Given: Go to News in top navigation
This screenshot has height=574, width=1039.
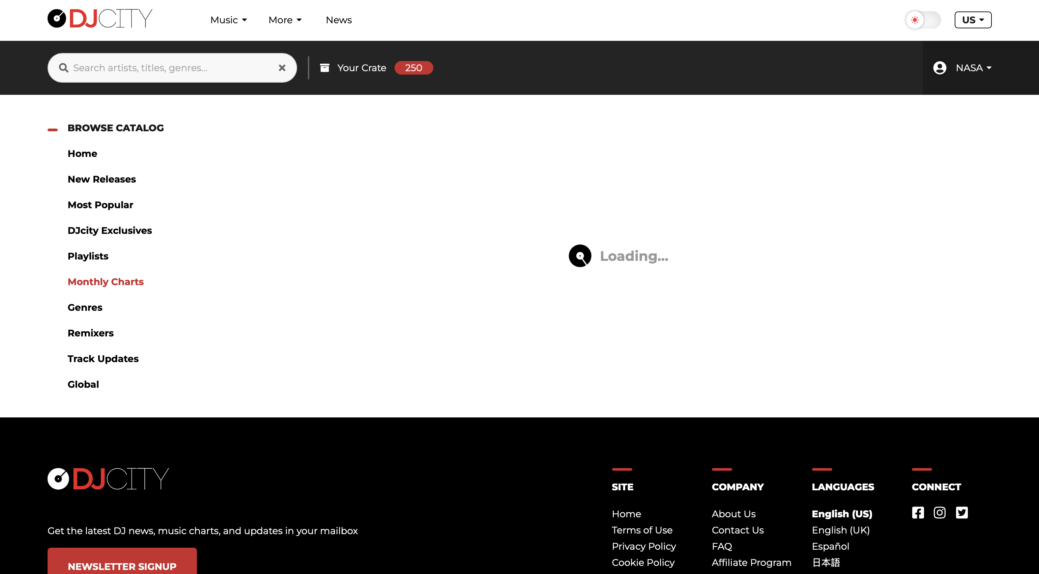Looking at the screenshot, I should point(338,20).
